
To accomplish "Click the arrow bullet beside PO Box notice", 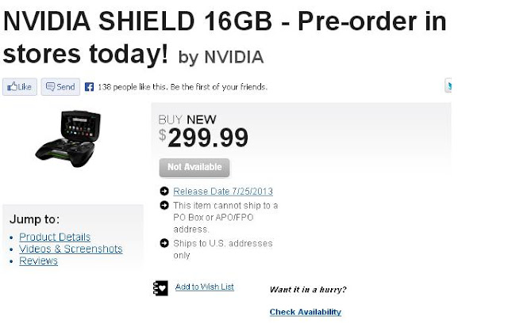I will point(164,205).
